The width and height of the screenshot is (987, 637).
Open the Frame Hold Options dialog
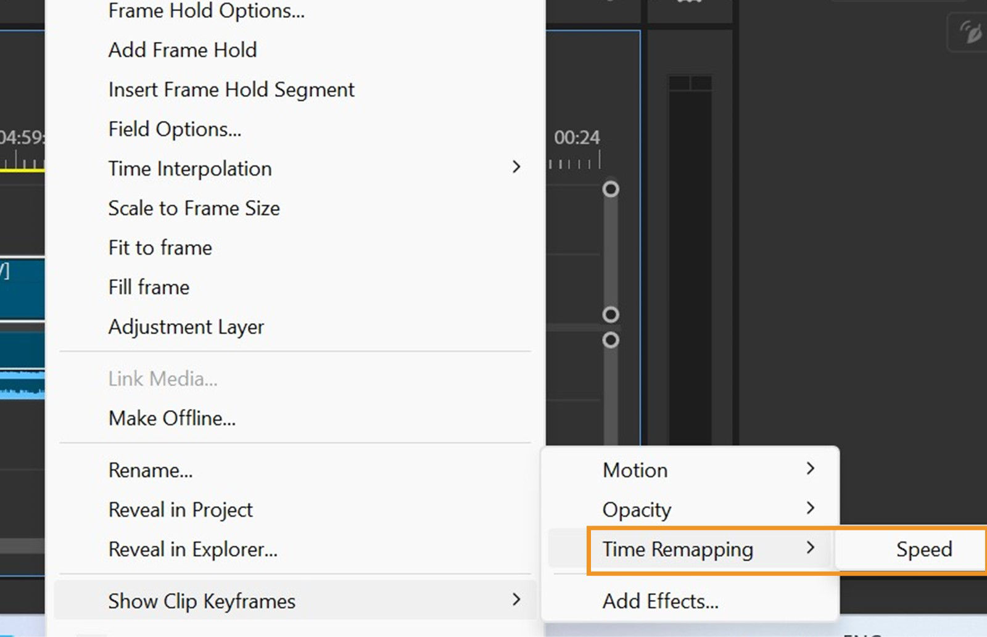click(x=206, y=10)
